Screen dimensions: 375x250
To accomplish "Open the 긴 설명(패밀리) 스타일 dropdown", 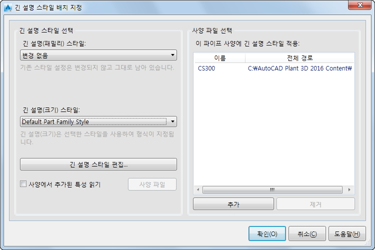I will 98,55.
